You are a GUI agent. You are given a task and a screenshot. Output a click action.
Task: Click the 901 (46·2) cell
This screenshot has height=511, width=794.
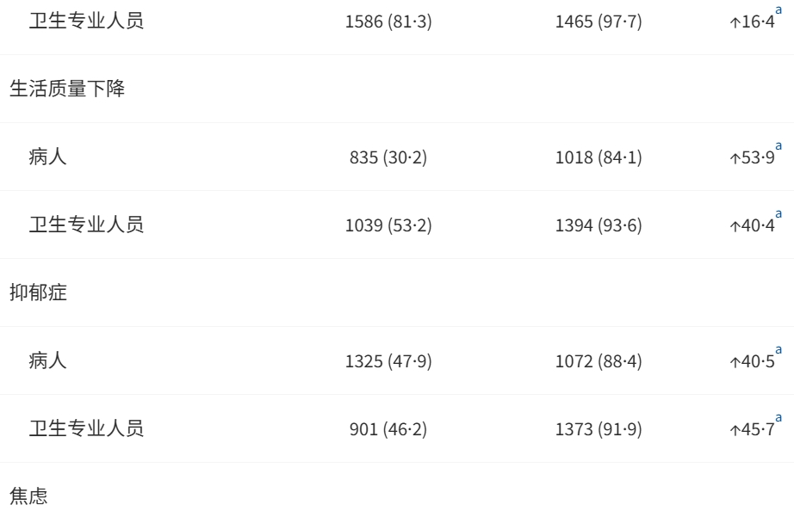(x=388, y=429)
